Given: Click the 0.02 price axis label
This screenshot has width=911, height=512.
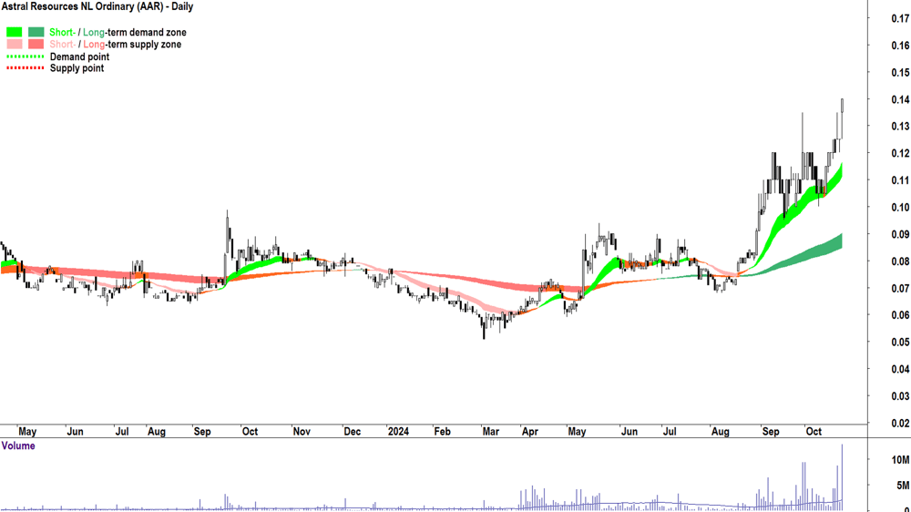Looking at the screenshot, I should pos(900,423).
